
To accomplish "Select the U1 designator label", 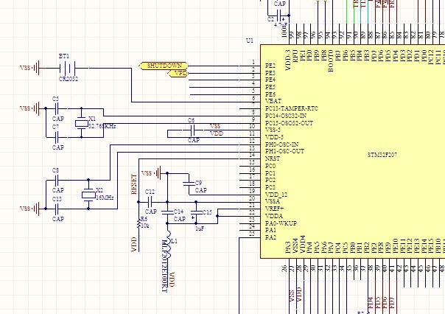I will pos(250,41).
